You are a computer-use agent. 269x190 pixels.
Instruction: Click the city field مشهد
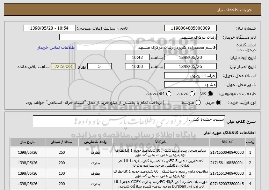(x=190, y=85)
